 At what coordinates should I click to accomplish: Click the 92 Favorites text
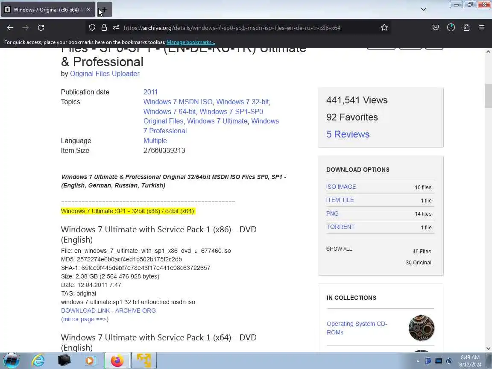click(x=352, y=117)
